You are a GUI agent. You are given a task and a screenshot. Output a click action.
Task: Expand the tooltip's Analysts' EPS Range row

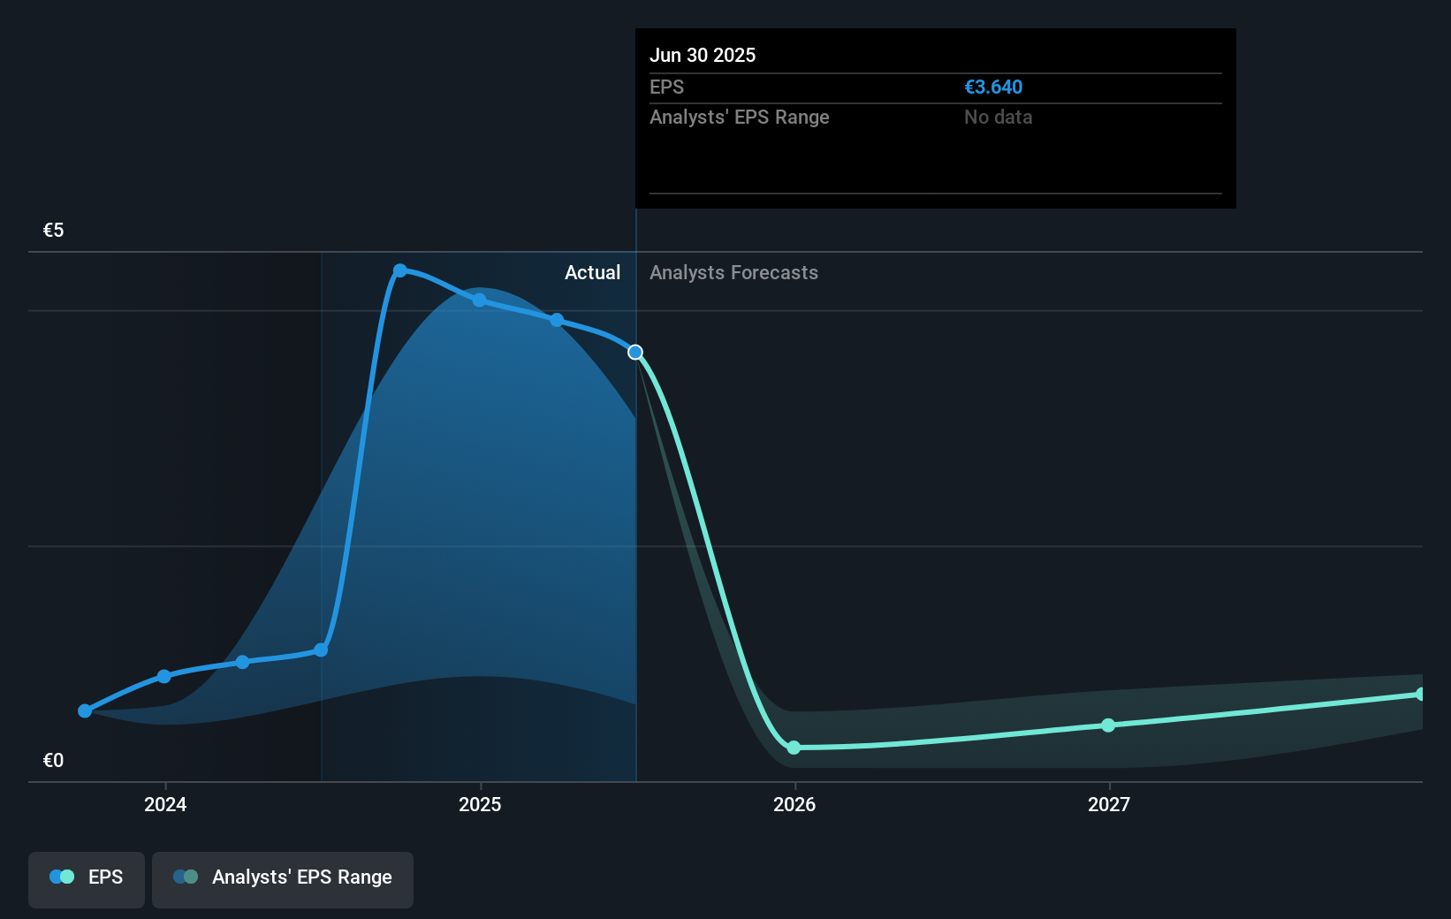click(739, 117)
